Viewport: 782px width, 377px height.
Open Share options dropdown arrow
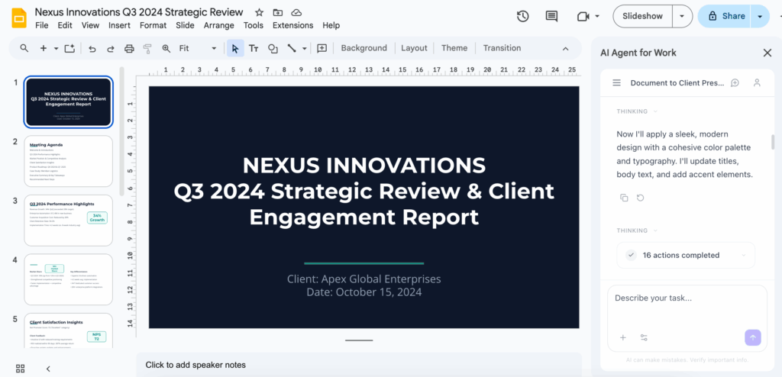click(760, 17)
